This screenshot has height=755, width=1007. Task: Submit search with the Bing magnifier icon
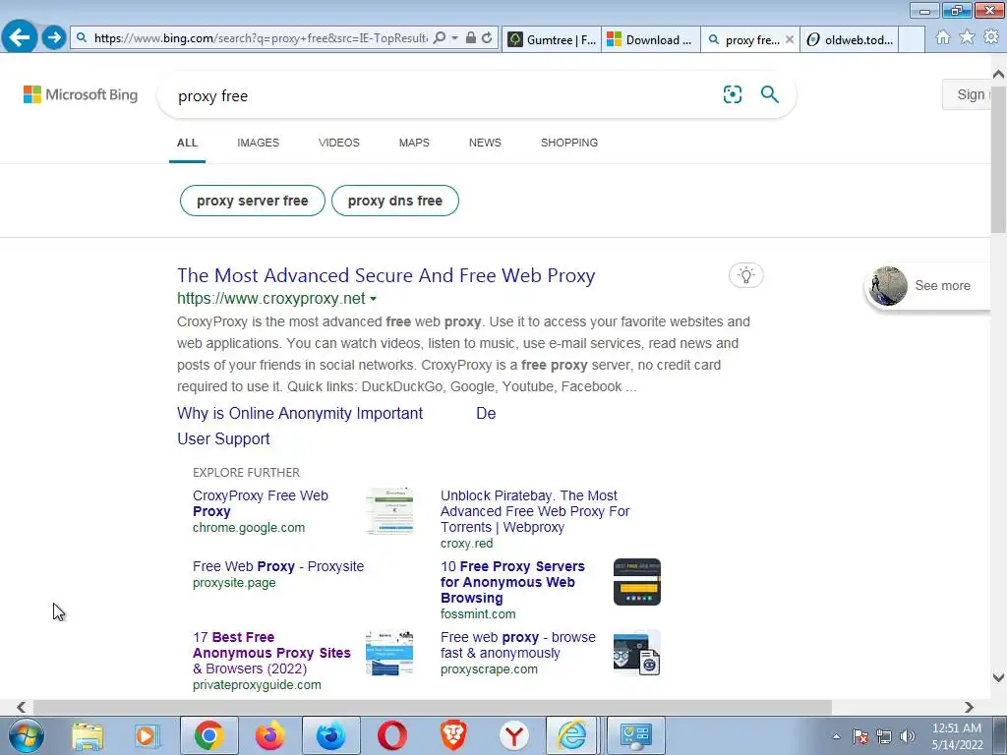[x=769, y=94]
